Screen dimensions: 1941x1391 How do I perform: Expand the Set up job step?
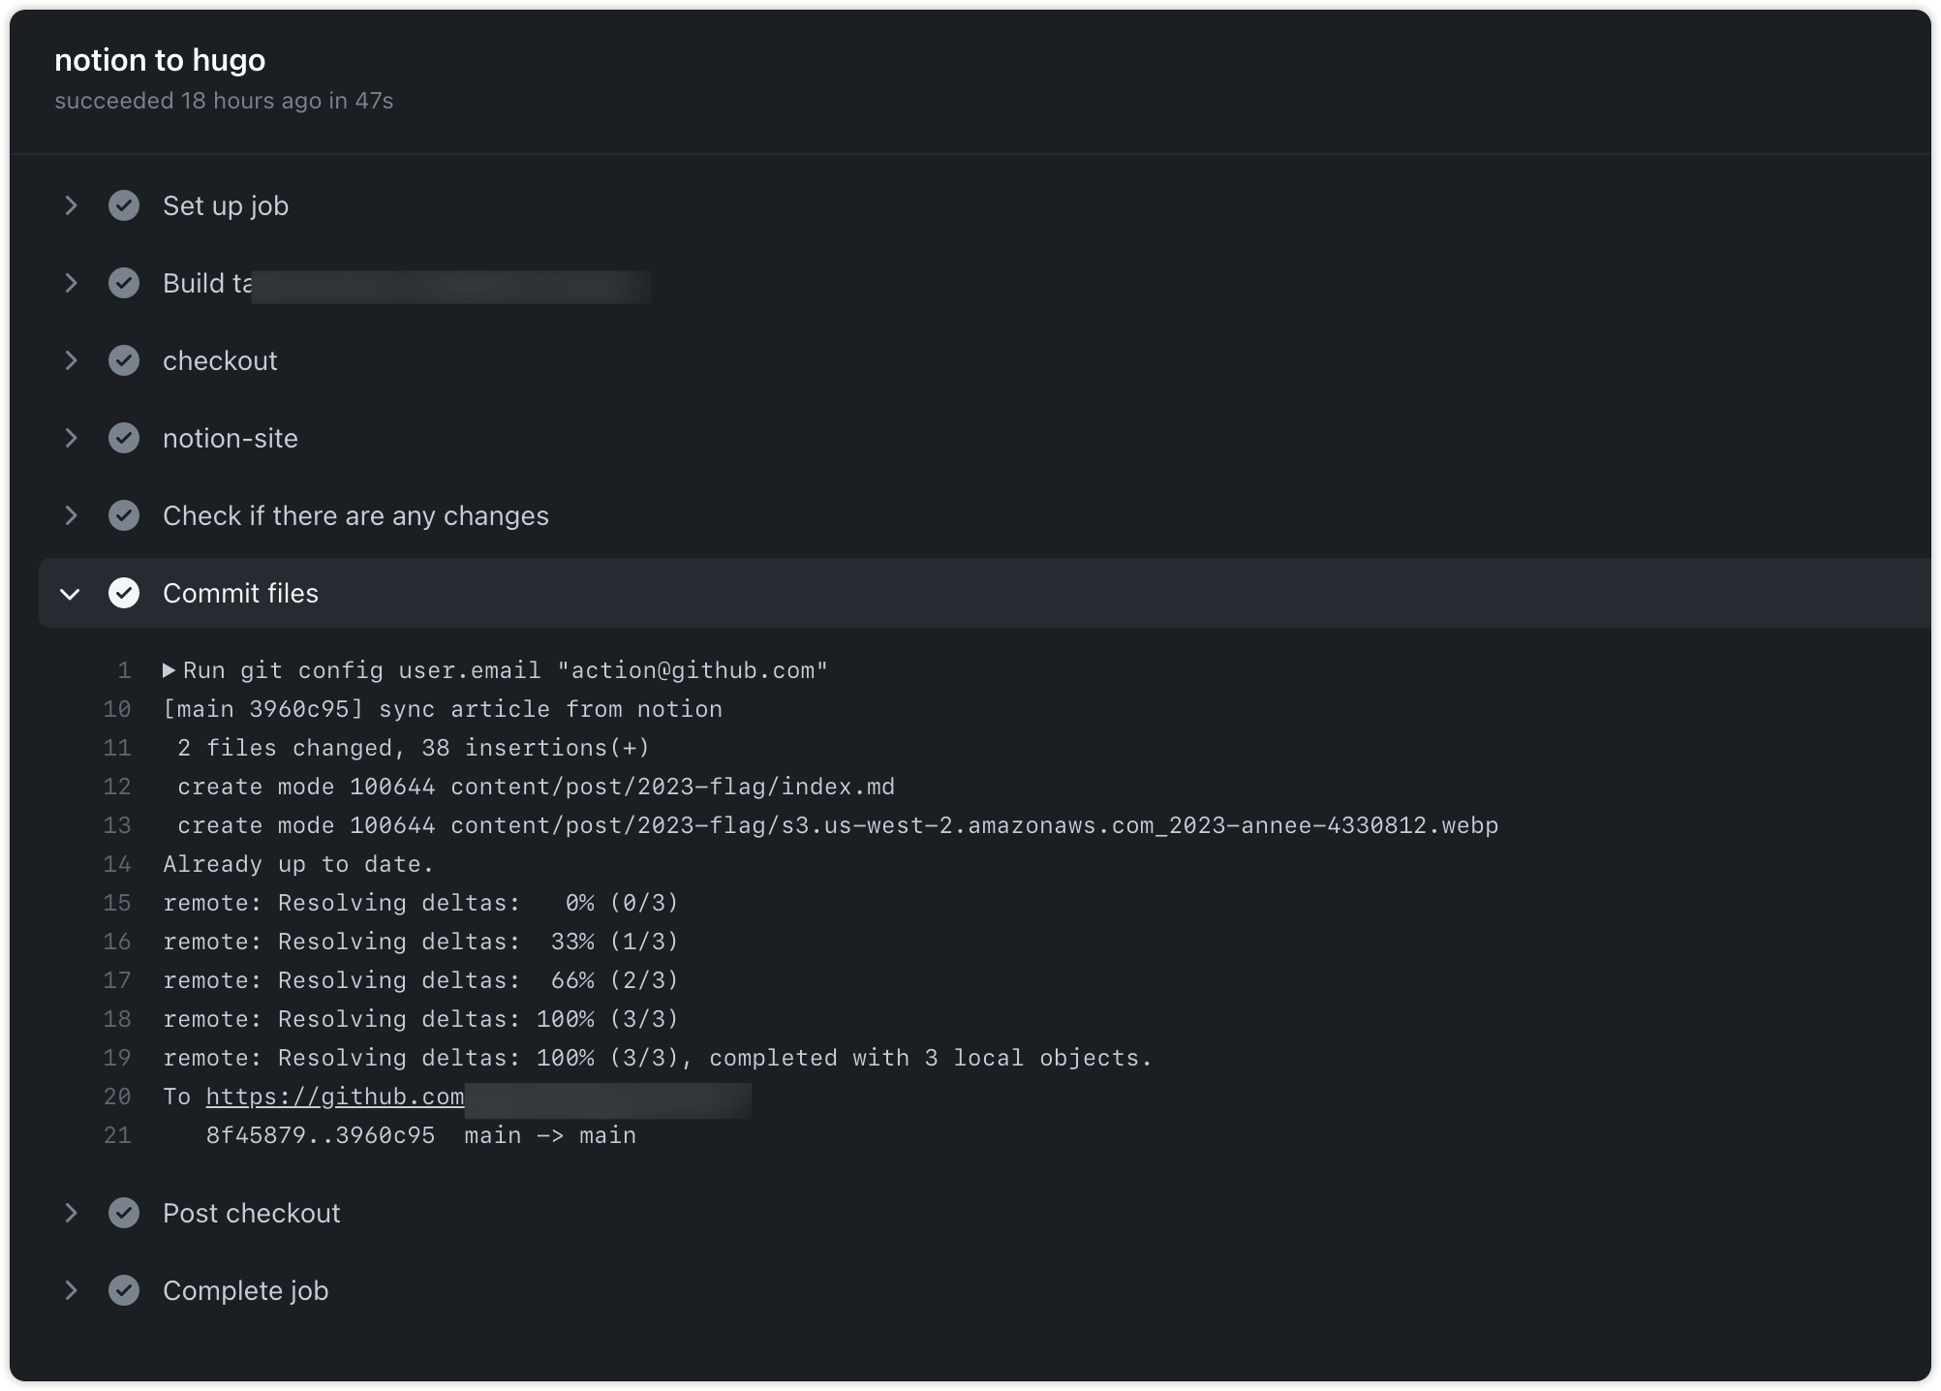point(71,205)
